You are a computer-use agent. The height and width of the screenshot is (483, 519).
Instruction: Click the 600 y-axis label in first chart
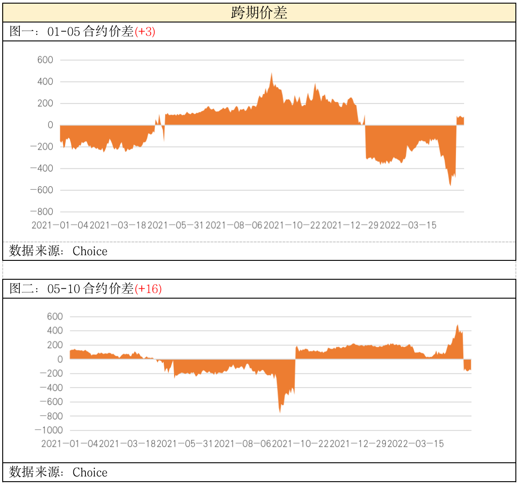(45, 60)
